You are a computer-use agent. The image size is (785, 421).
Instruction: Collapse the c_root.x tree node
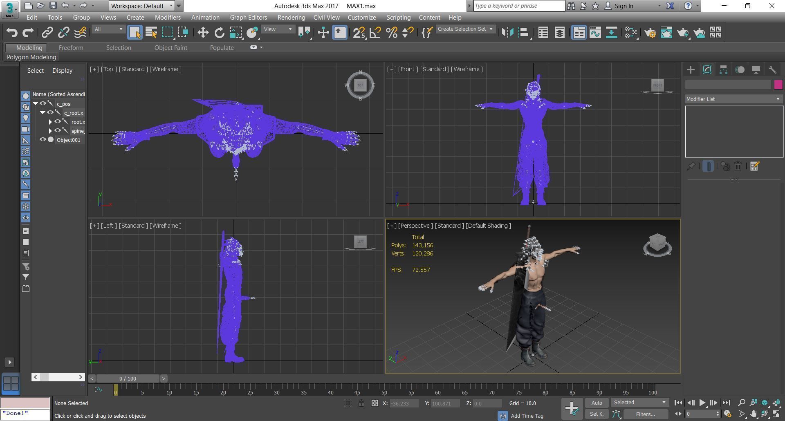43,113
